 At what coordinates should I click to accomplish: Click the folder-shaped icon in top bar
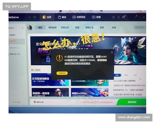(114, 17)
